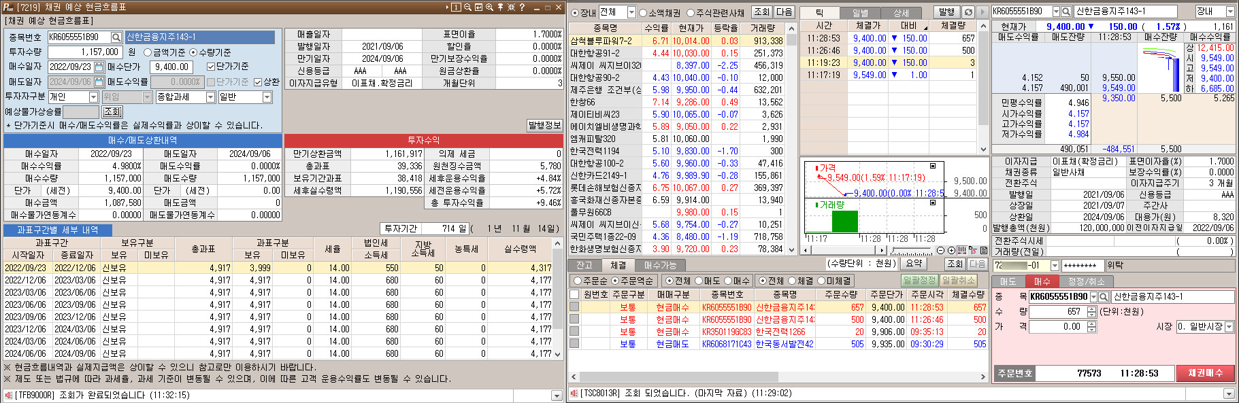The width and height of the screenshot is (1239, 403).
Task: Click the 거래량 chart pane box icon
Action: tap(933, 203)
